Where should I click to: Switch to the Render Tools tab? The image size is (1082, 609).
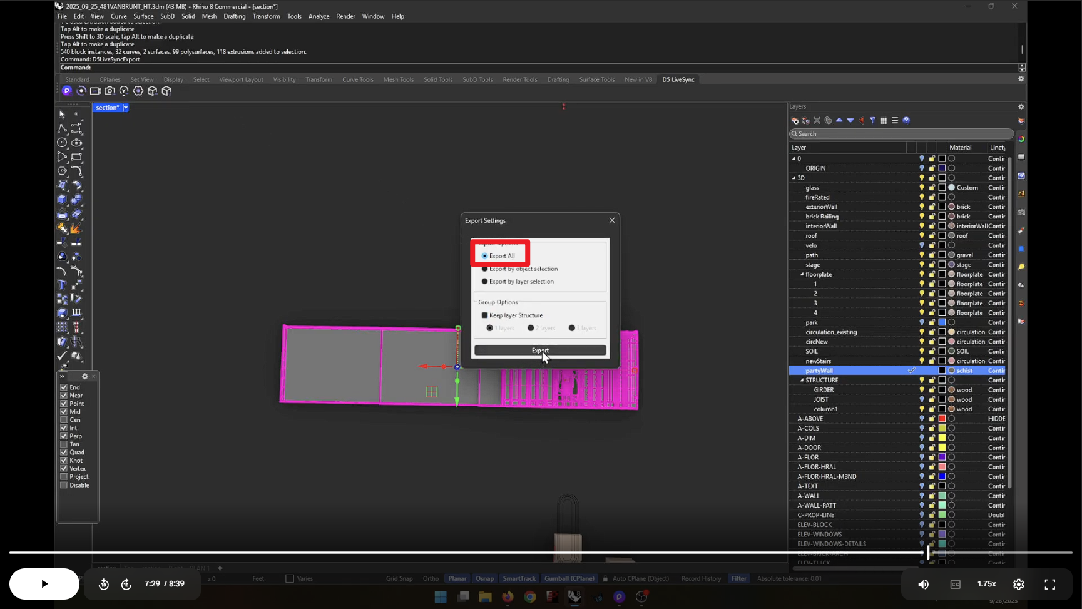(x=519, y=79)
